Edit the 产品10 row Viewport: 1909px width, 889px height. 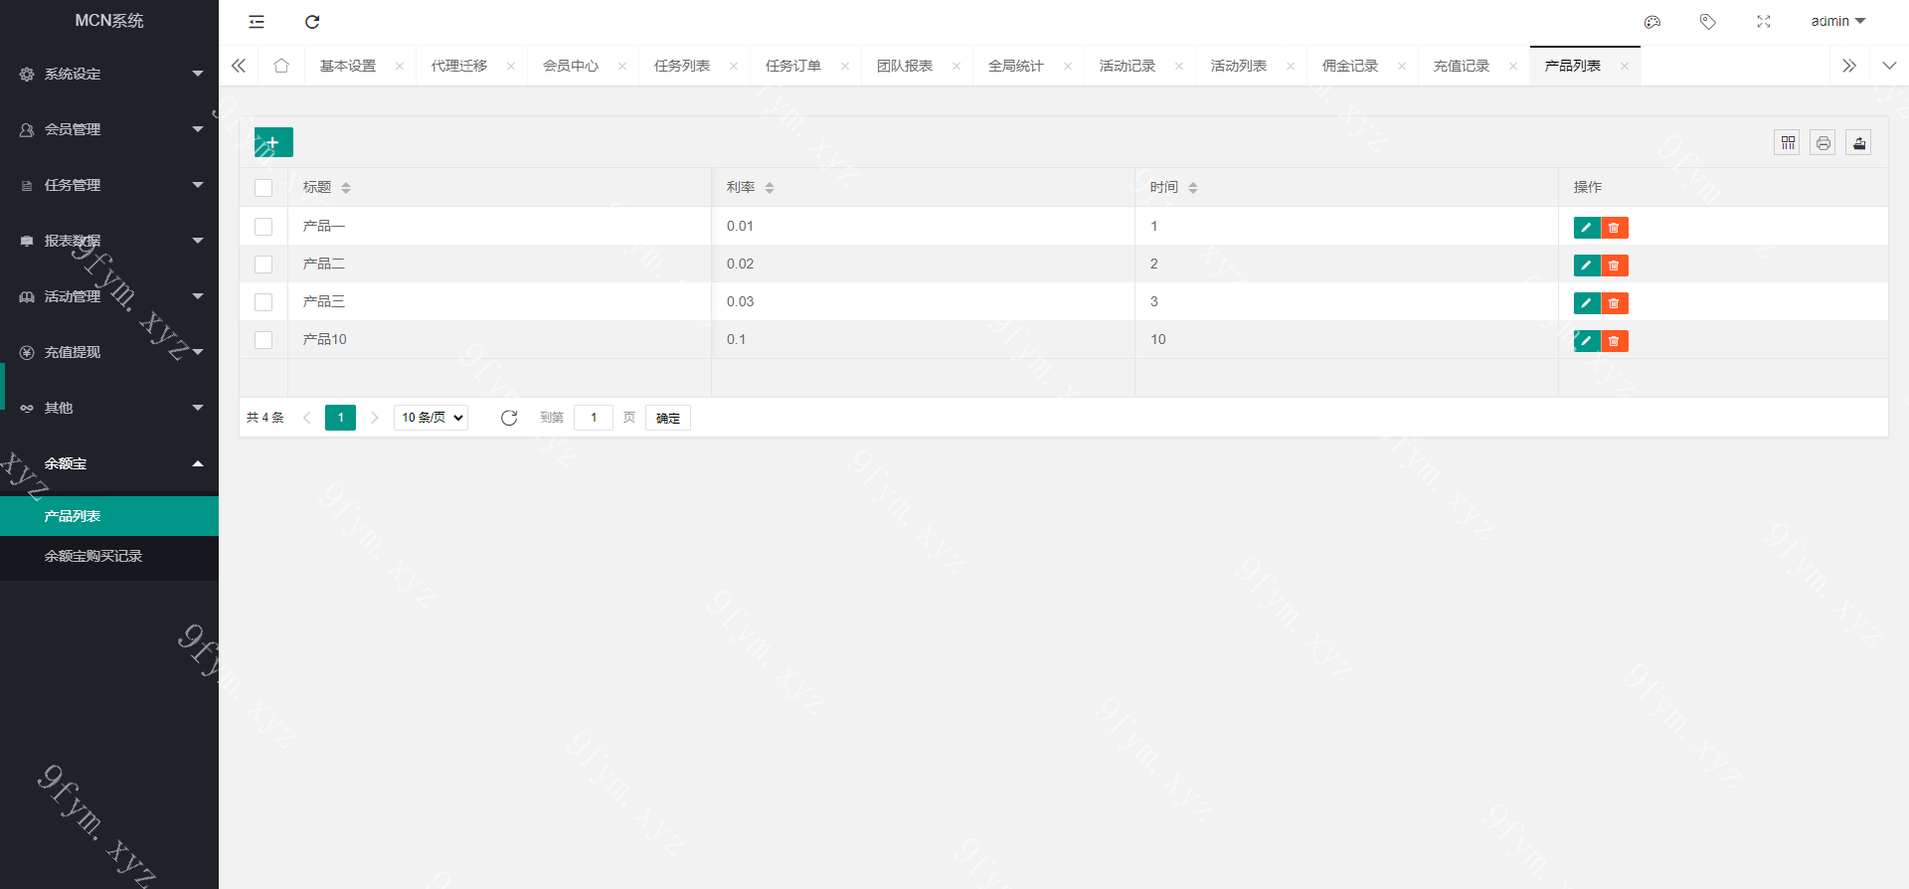(1587, 341)
